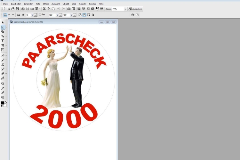Select the Standard Selection marquee tool
240x160 pixels.
[3, 27]
